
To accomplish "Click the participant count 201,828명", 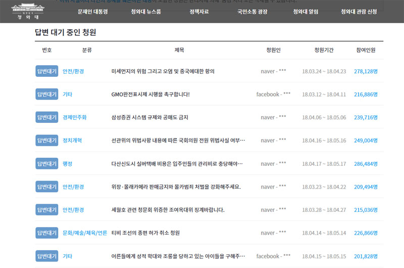I will click(x=366, y=256).
